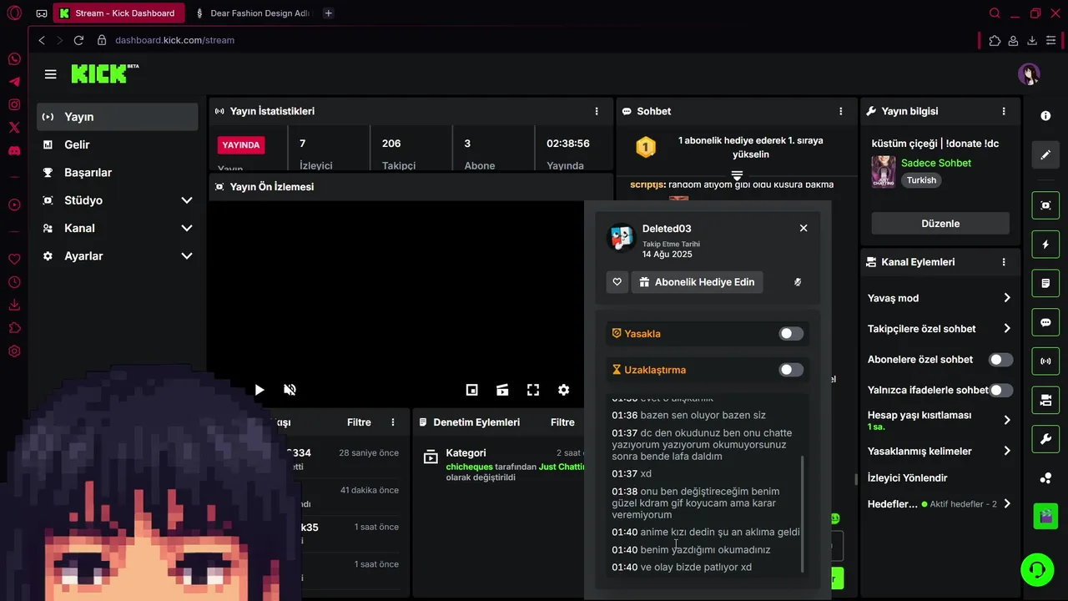
Task: Open Yasaklanmış kelimeler options arrow
Action: click(x=1007, y=451)
